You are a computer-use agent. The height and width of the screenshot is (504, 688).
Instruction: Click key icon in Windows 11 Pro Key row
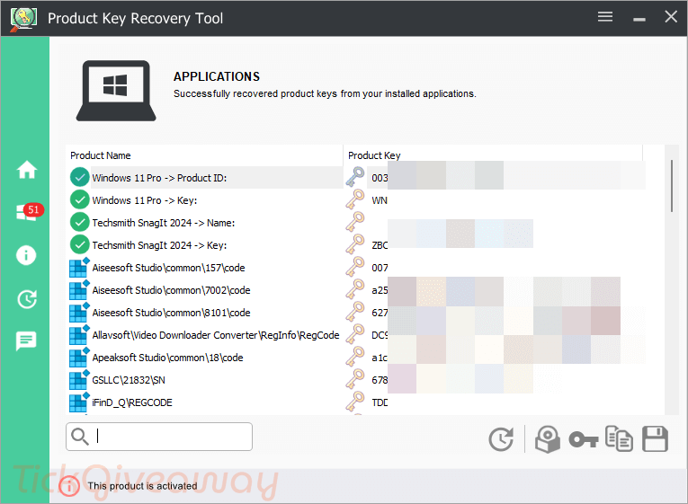(x=355, y=199)
